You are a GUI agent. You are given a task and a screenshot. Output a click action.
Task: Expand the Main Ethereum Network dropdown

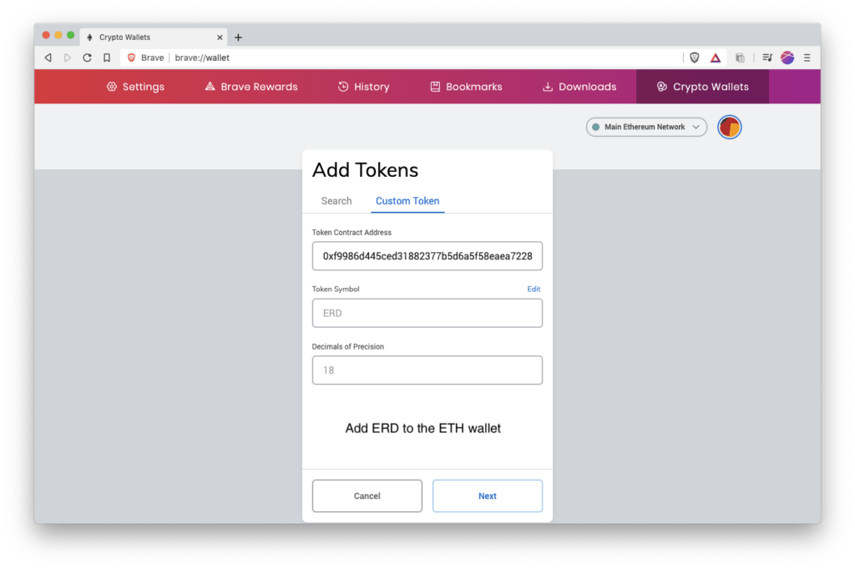[x=646, y=127]
